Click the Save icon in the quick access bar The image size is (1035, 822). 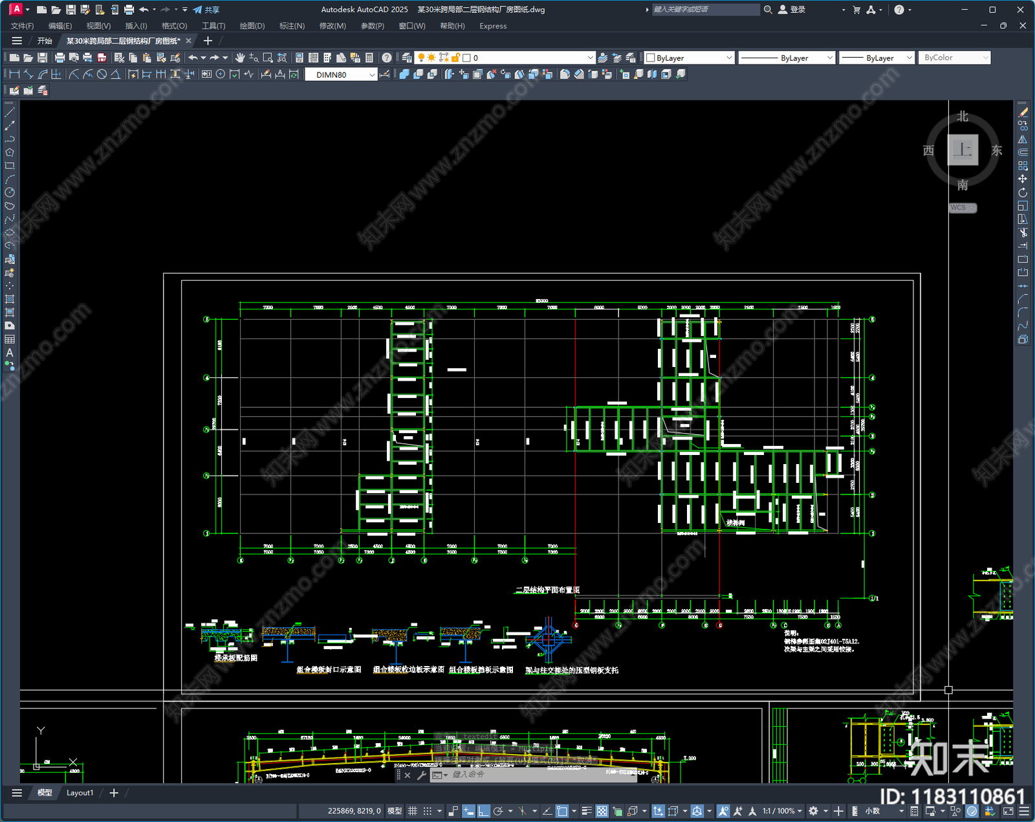[x=71, y=10]
